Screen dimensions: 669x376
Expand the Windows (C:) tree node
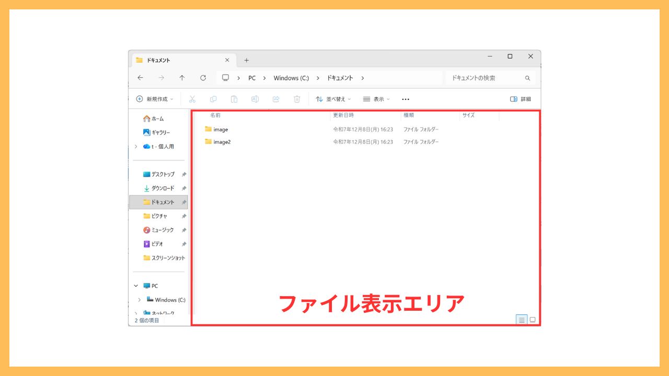point(139,300)
